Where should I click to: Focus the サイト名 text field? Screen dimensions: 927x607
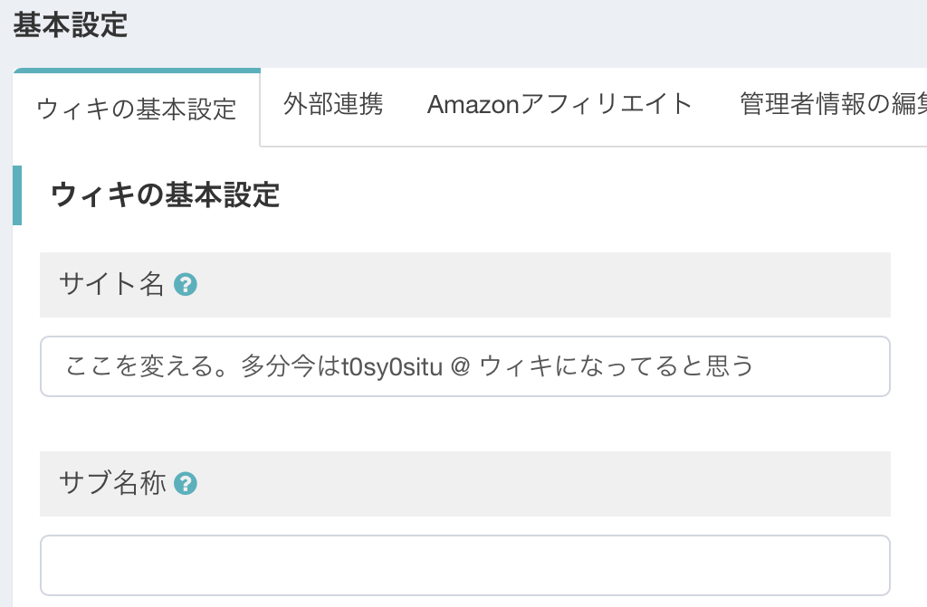tap(464, 366)
